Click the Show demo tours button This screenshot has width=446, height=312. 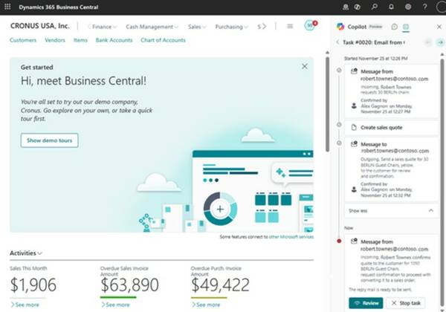coord(49,140)
